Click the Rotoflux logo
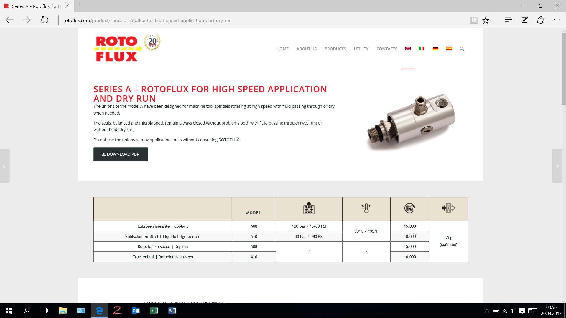The width and height of the screenshot is (566, 318). click(x=118, y=49)
